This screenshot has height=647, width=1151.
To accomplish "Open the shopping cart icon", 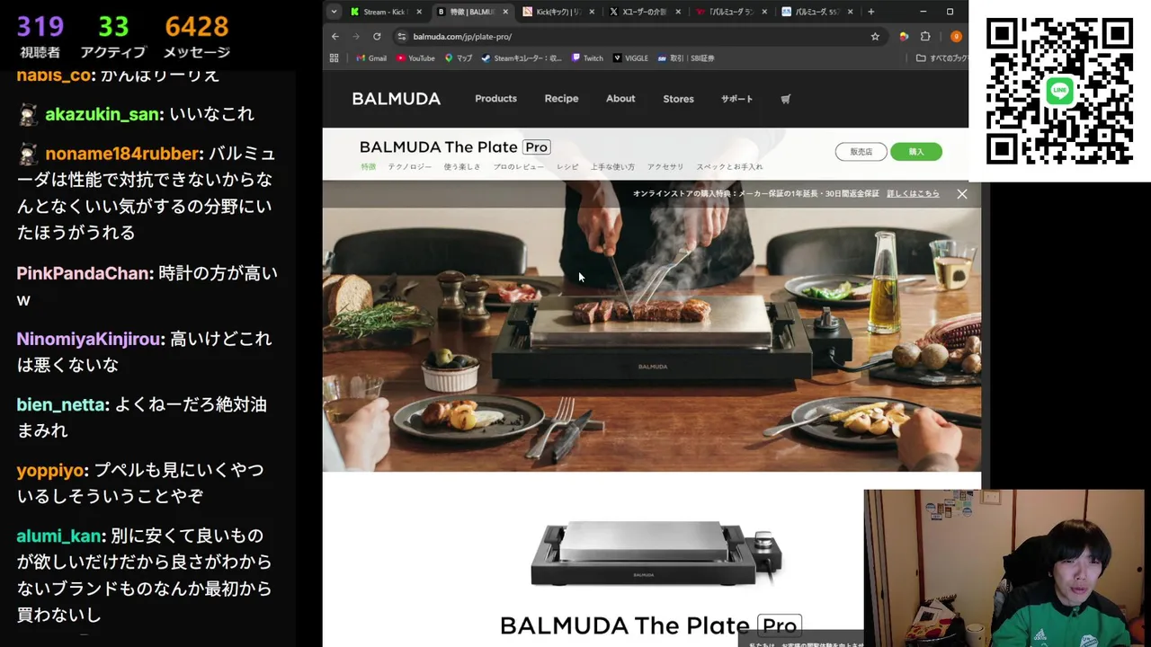I will 785,99.
